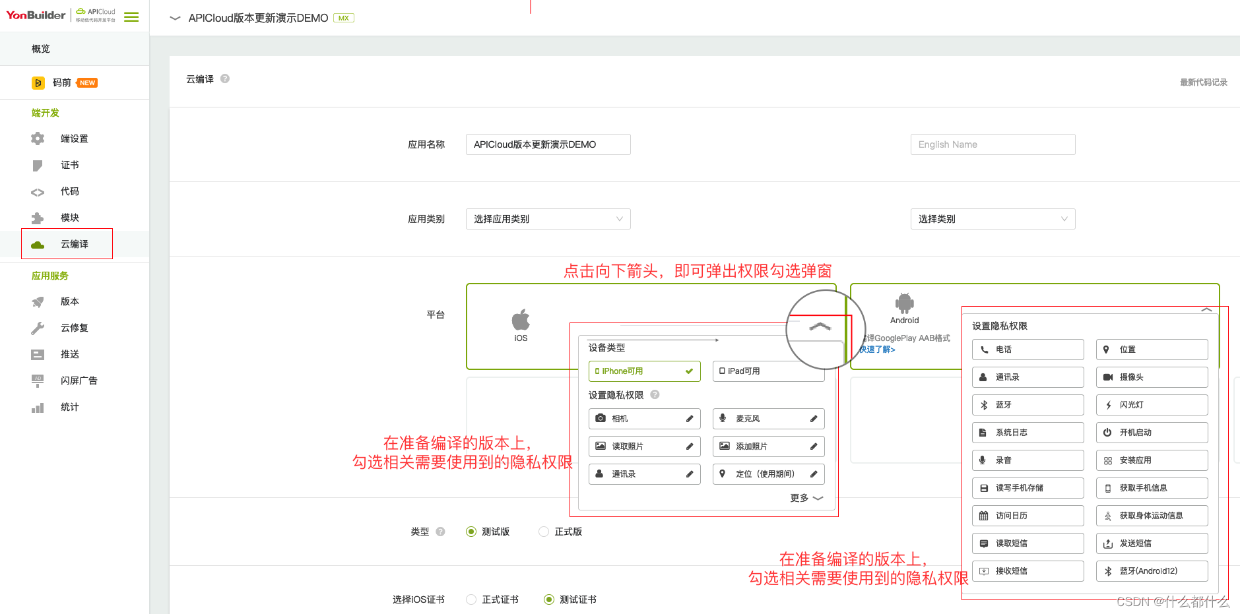The width and height of the screenshot is (1240, 614).
Task: Click the hamburger menu icon beside APICloud logo
Action: click(131, 17)
